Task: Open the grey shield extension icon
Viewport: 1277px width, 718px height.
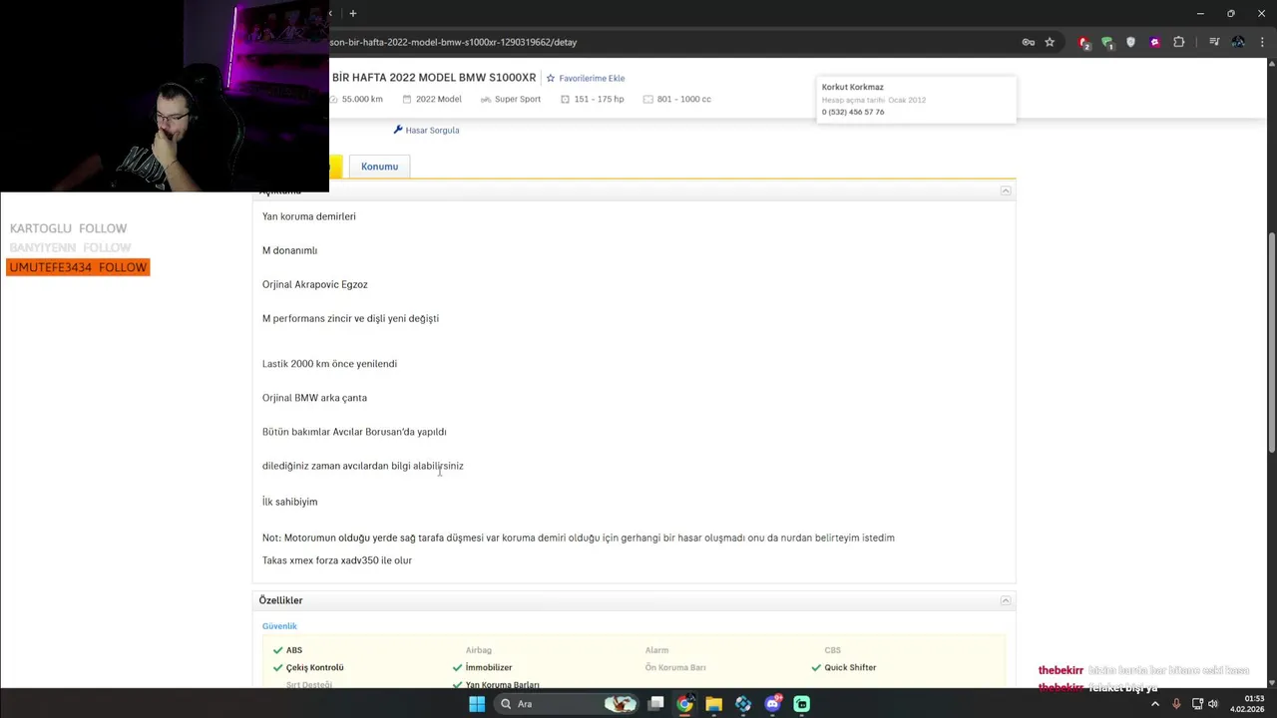Action: click(1130, 42)
